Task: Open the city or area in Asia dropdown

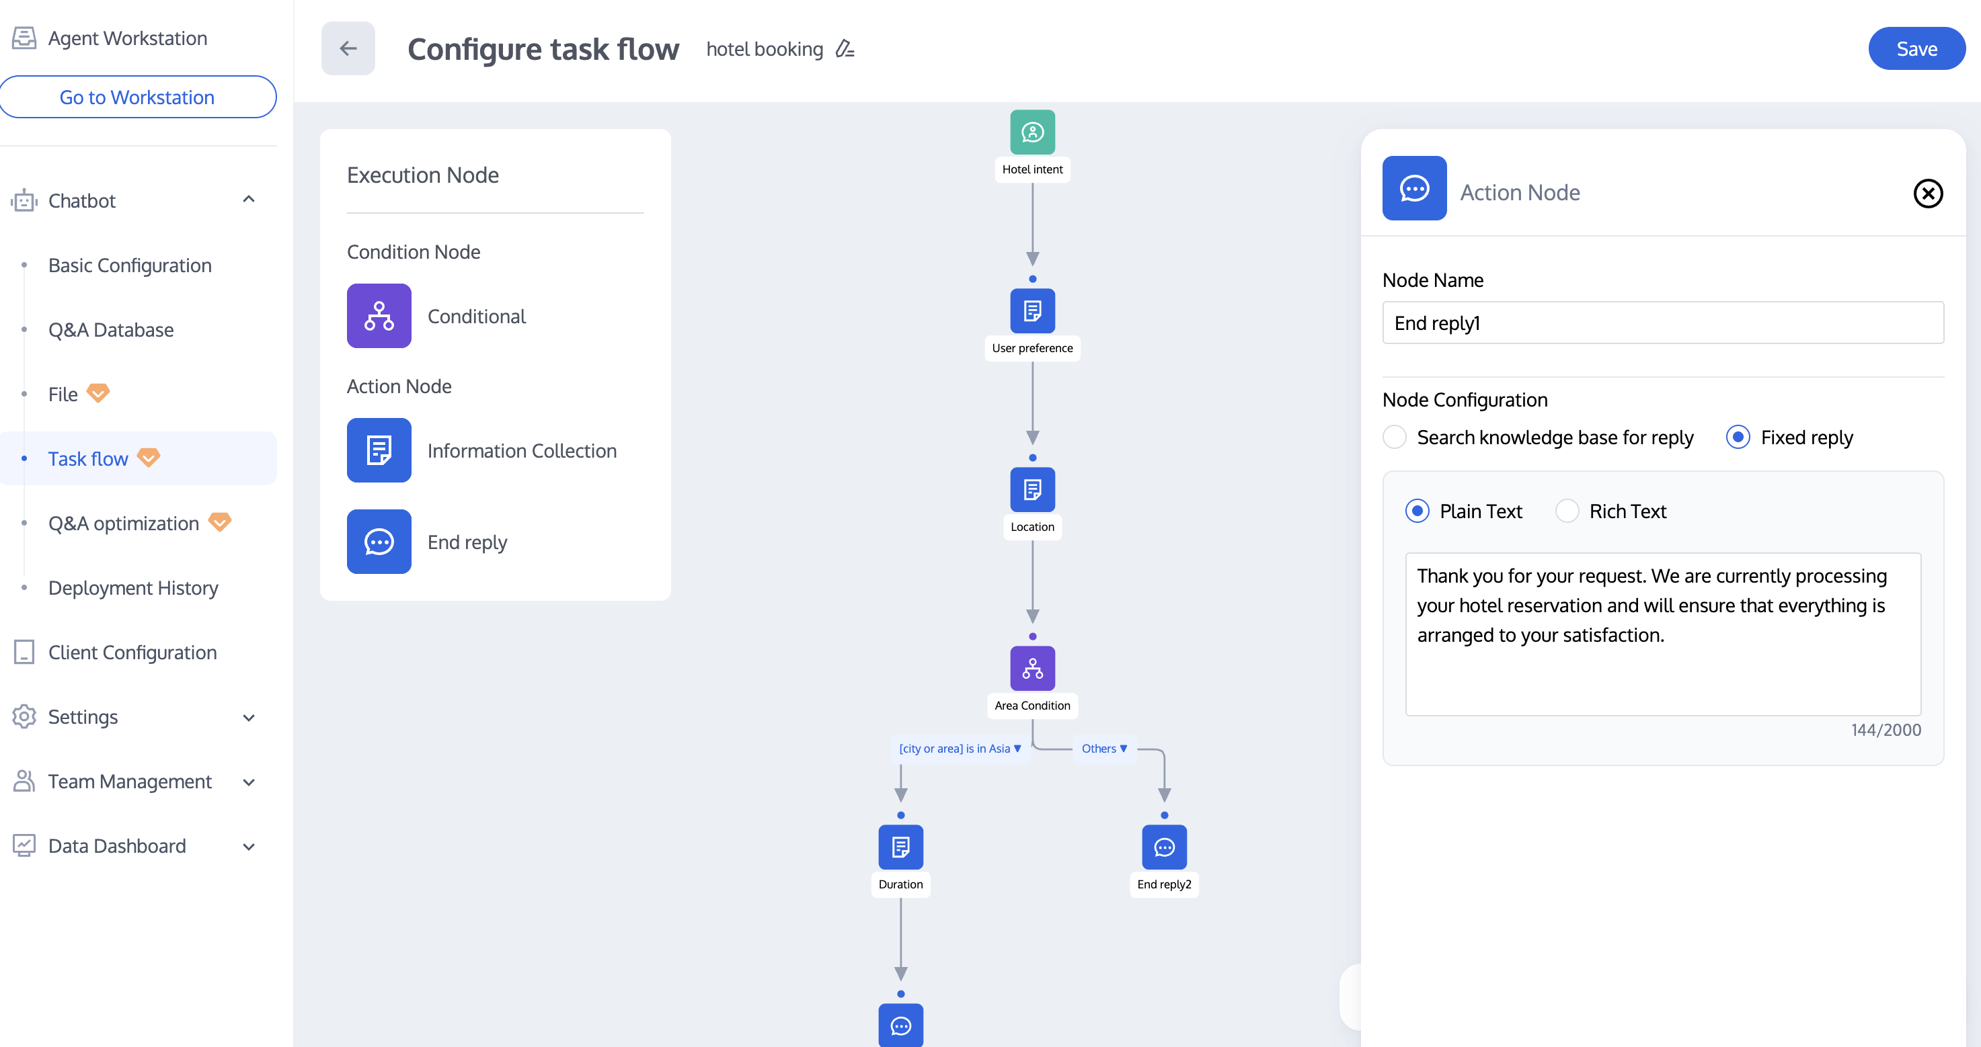Action: point(959,749)
